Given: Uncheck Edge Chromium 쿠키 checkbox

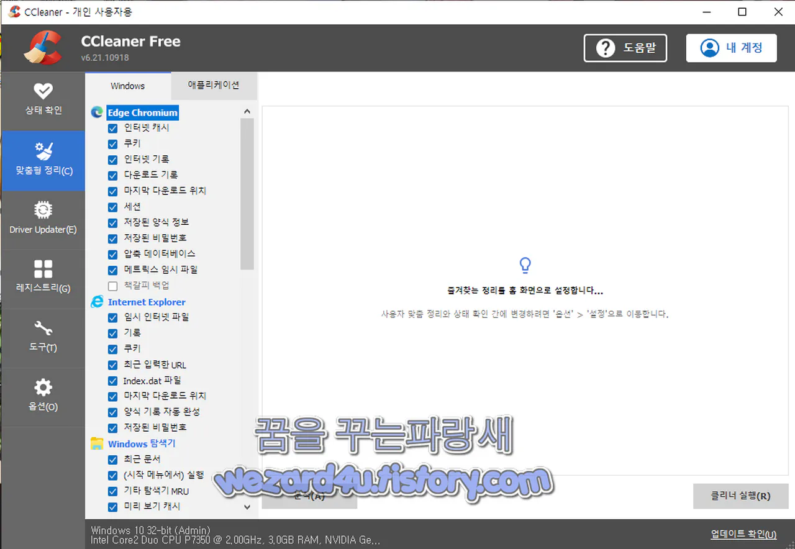Looking at the screenshot, I should 112,144.
